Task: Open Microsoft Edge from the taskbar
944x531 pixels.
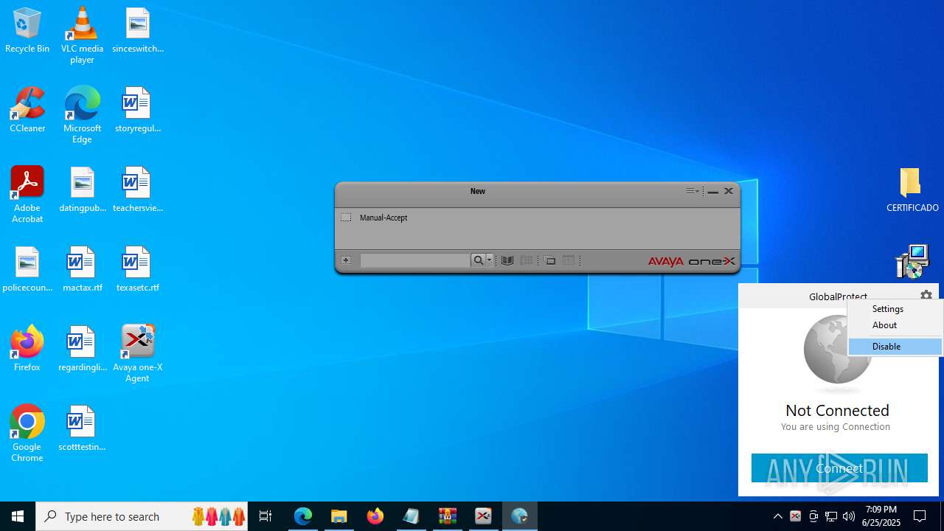Action: (x=303, y=516)
